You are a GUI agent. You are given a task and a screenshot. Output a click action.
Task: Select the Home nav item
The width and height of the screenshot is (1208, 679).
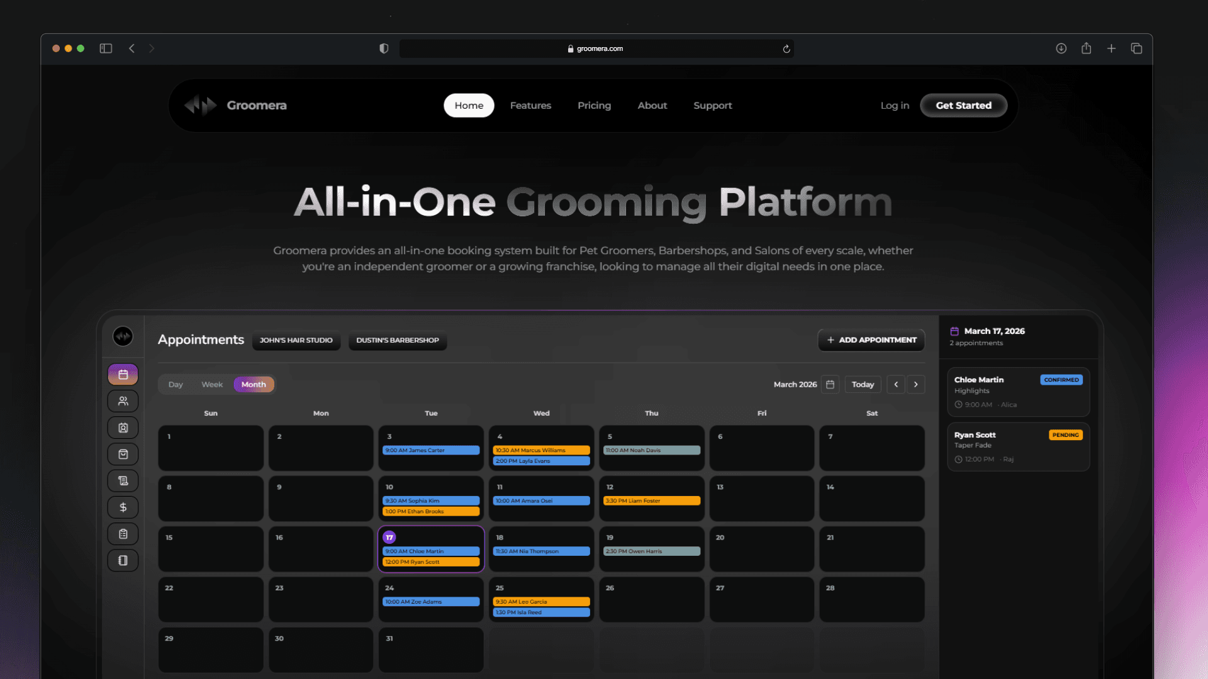pos(469,106)
